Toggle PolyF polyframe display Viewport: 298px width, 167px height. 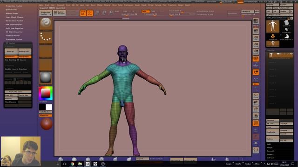(x=256, y=123)
